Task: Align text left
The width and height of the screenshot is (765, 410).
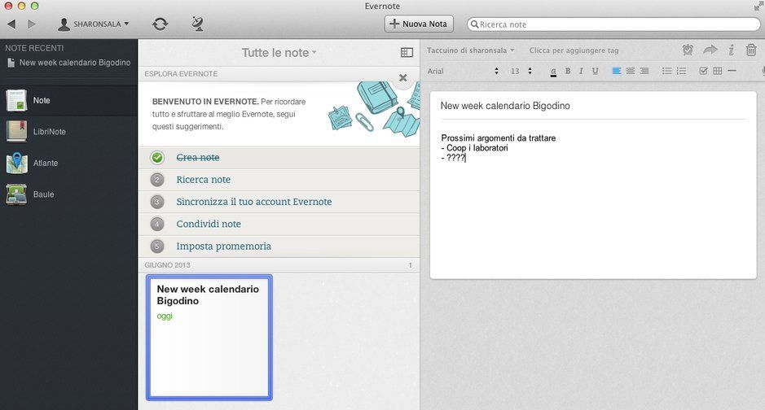Action: tap(617, 71)
